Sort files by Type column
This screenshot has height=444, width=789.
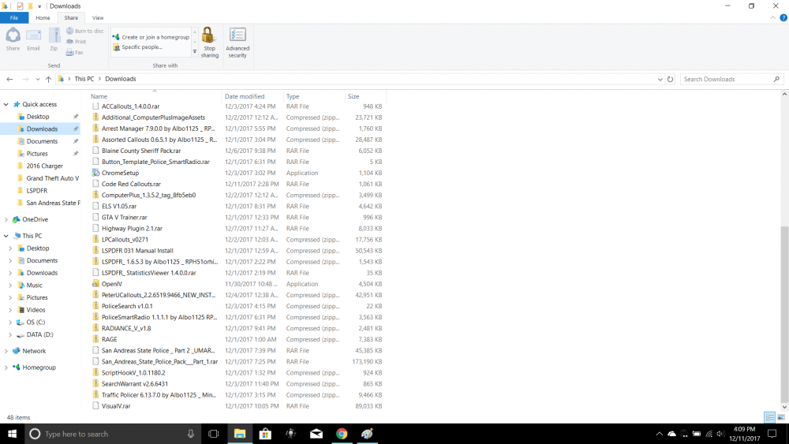314,96
